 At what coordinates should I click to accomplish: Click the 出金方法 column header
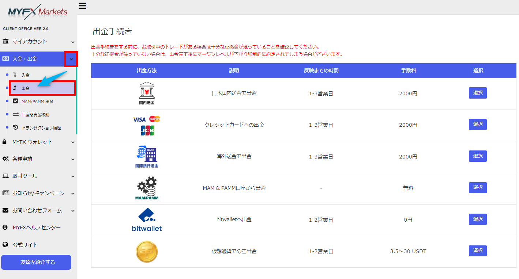pyautogui.click(x=147, y=70)
